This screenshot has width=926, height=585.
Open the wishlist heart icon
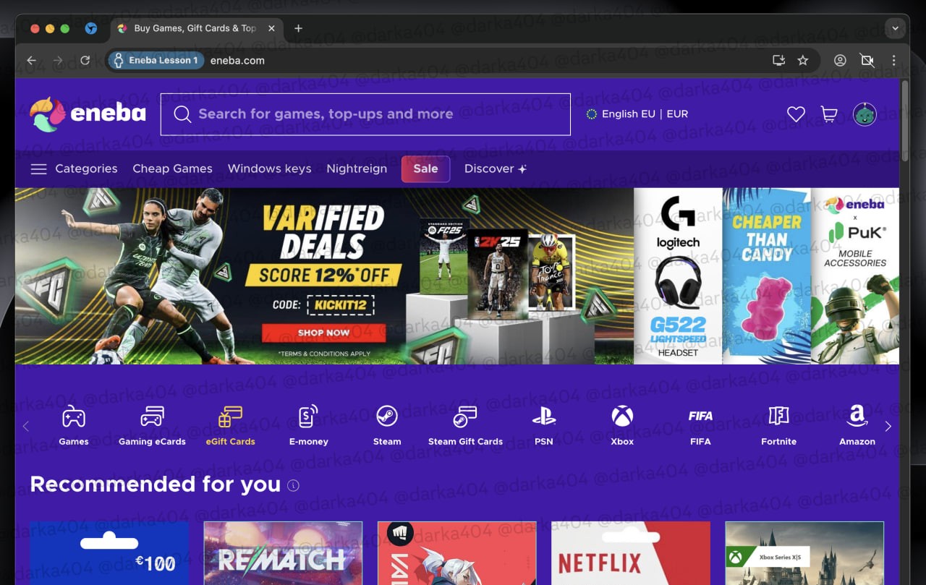796,114
